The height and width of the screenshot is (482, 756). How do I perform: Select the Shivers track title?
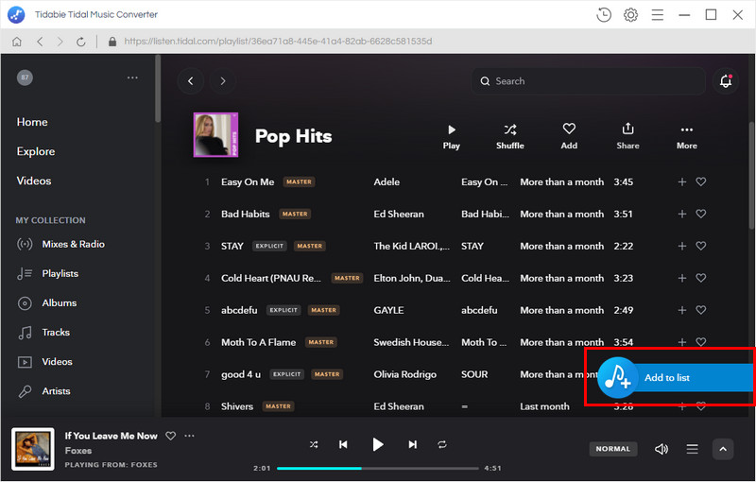(237, 406)
